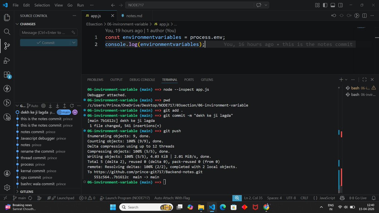Open the Run and Debug view
The width and height of the screenshot is (379, 213).
click(x=7, y=60)
